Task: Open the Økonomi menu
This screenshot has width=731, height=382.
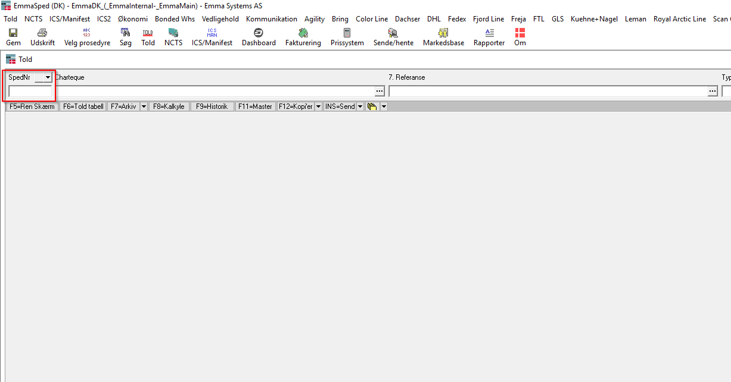Action: (133, 19)
